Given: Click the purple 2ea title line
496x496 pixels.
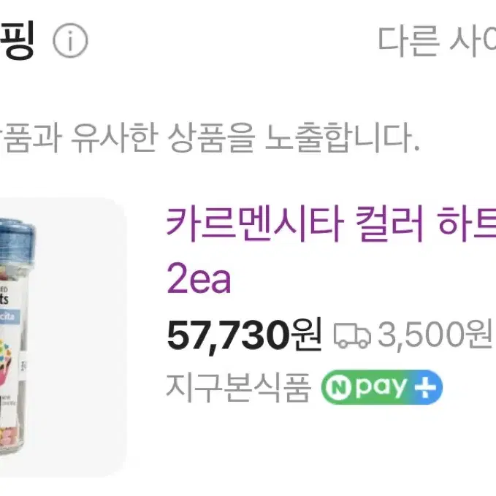Looking at the screenshot, I should point(199,278).
